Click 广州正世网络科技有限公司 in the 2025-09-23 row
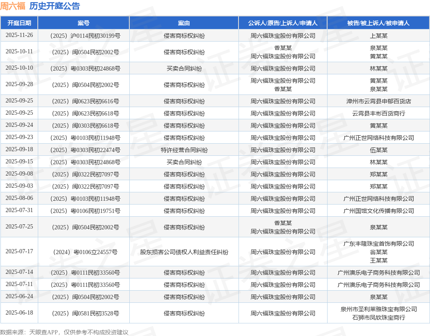Image resolution: width=430 pixels, height=336 pixels. click(x=378, y=138)
